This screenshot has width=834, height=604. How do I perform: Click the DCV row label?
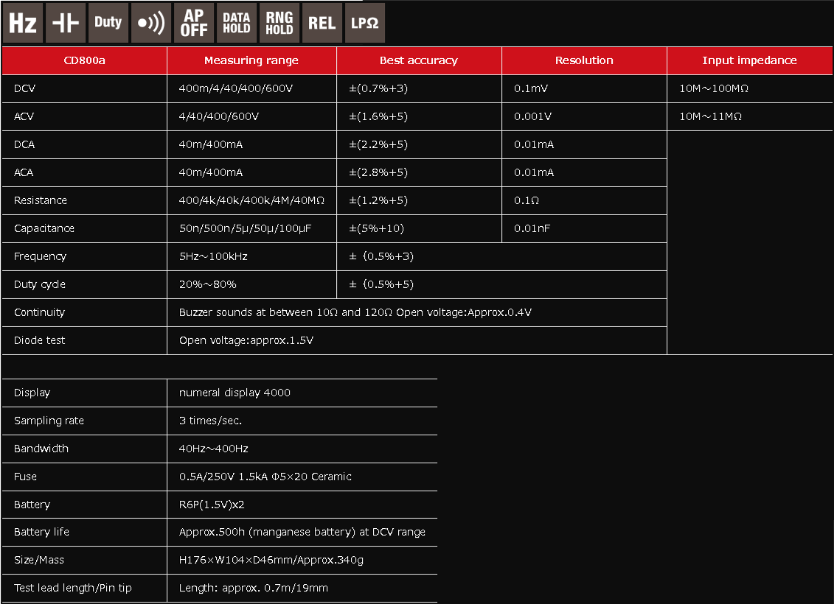(x=24, y=88)
